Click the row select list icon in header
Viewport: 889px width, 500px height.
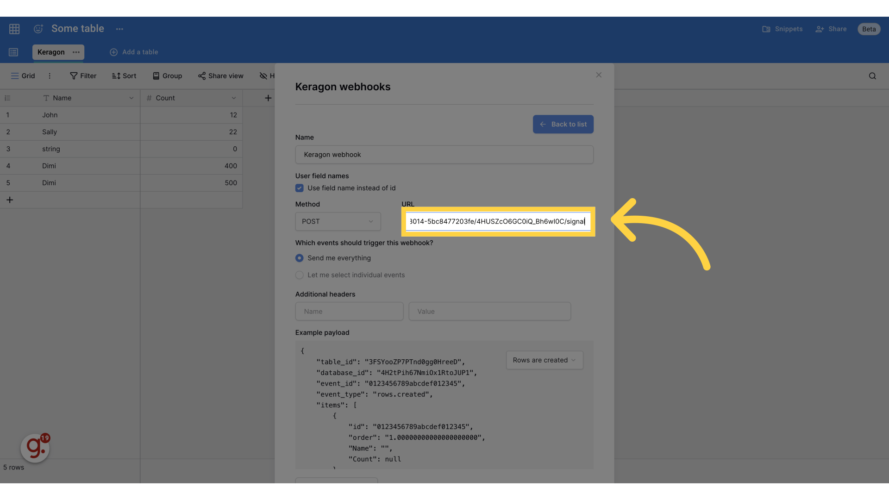click(x=7, y=98)
